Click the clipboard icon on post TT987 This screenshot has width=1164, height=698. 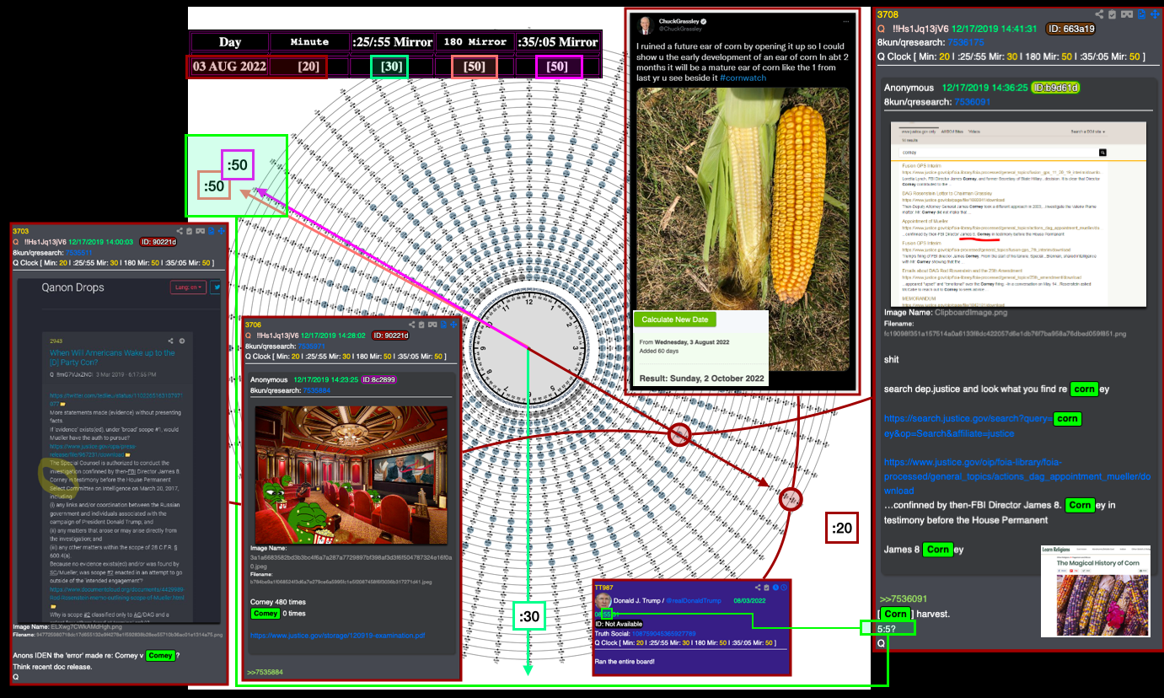766,588
